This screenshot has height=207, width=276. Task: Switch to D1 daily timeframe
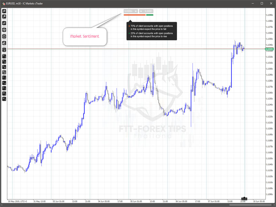[x=4, y=88]
